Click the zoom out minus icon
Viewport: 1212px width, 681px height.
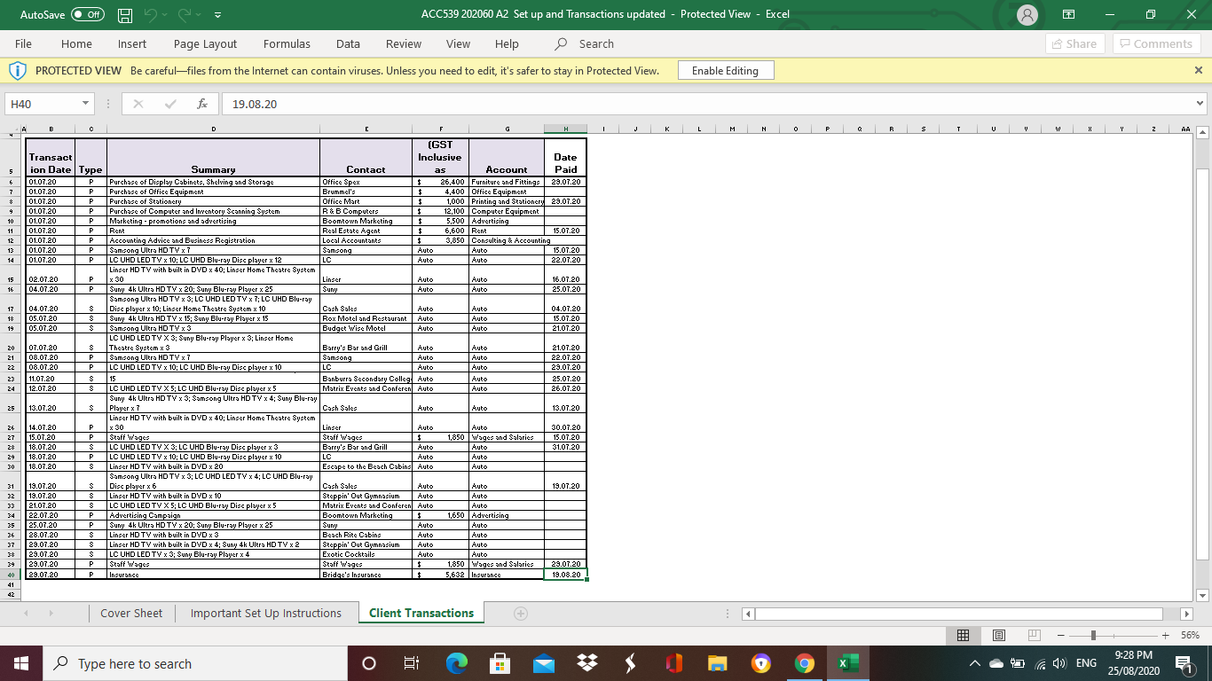click(x=1062, y=635)
